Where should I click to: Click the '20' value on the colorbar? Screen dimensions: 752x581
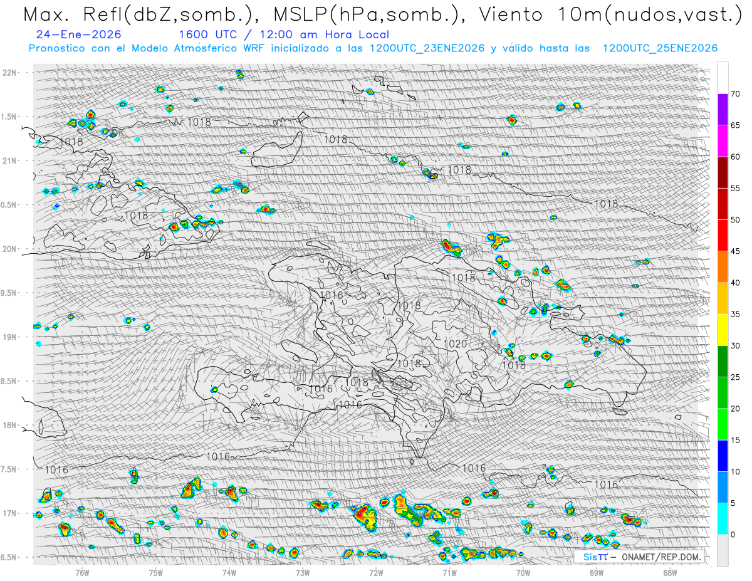pos(736,409)
